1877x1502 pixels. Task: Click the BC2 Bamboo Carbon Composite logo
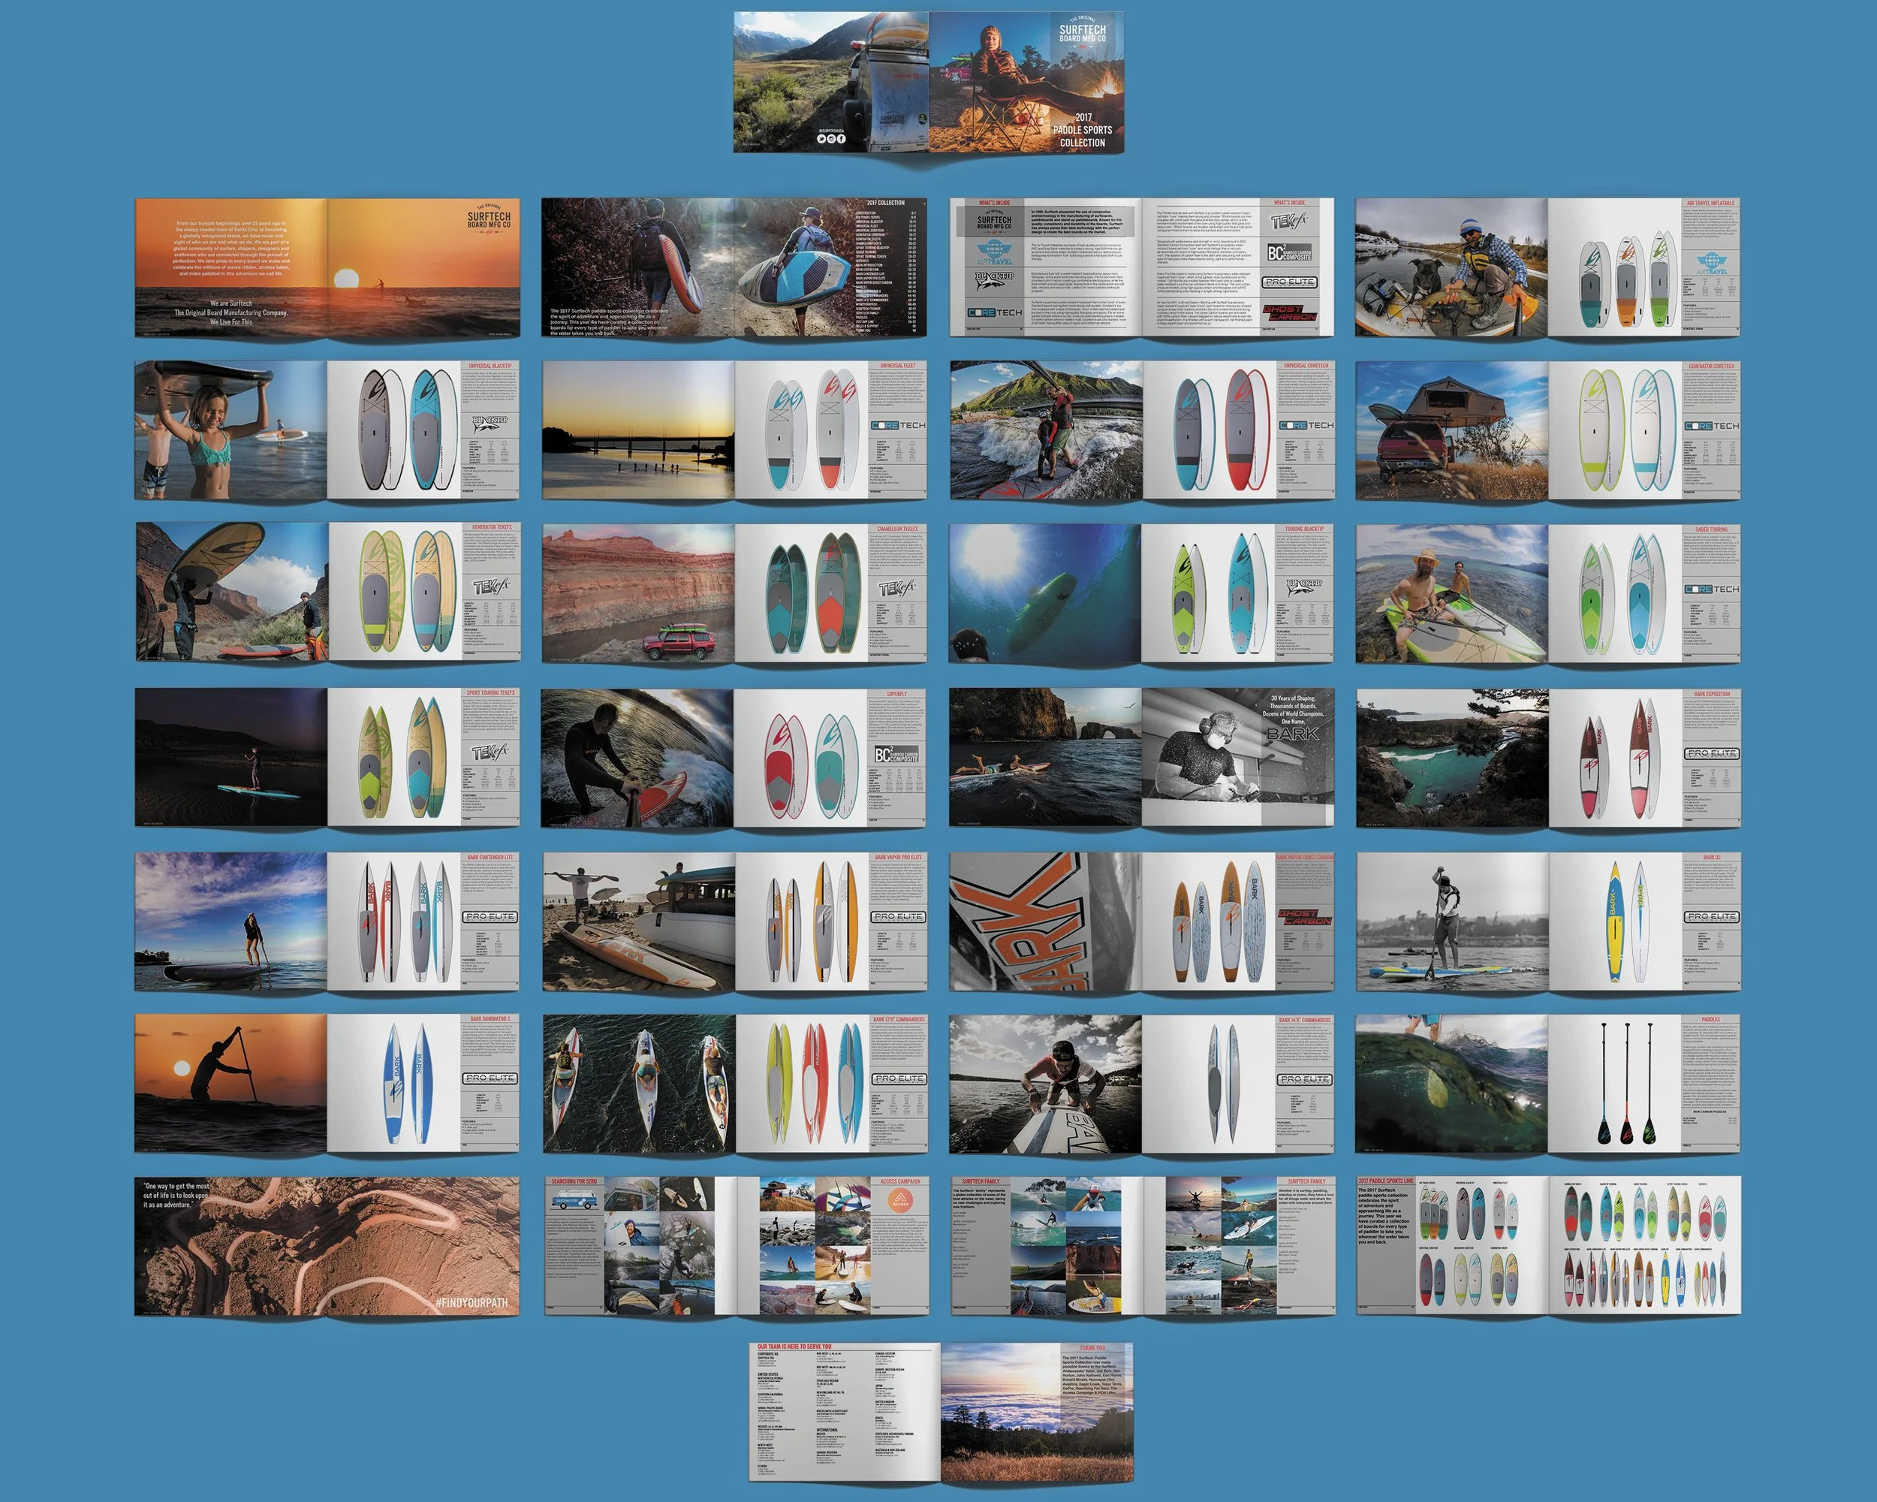click(x=1288, y=253)
